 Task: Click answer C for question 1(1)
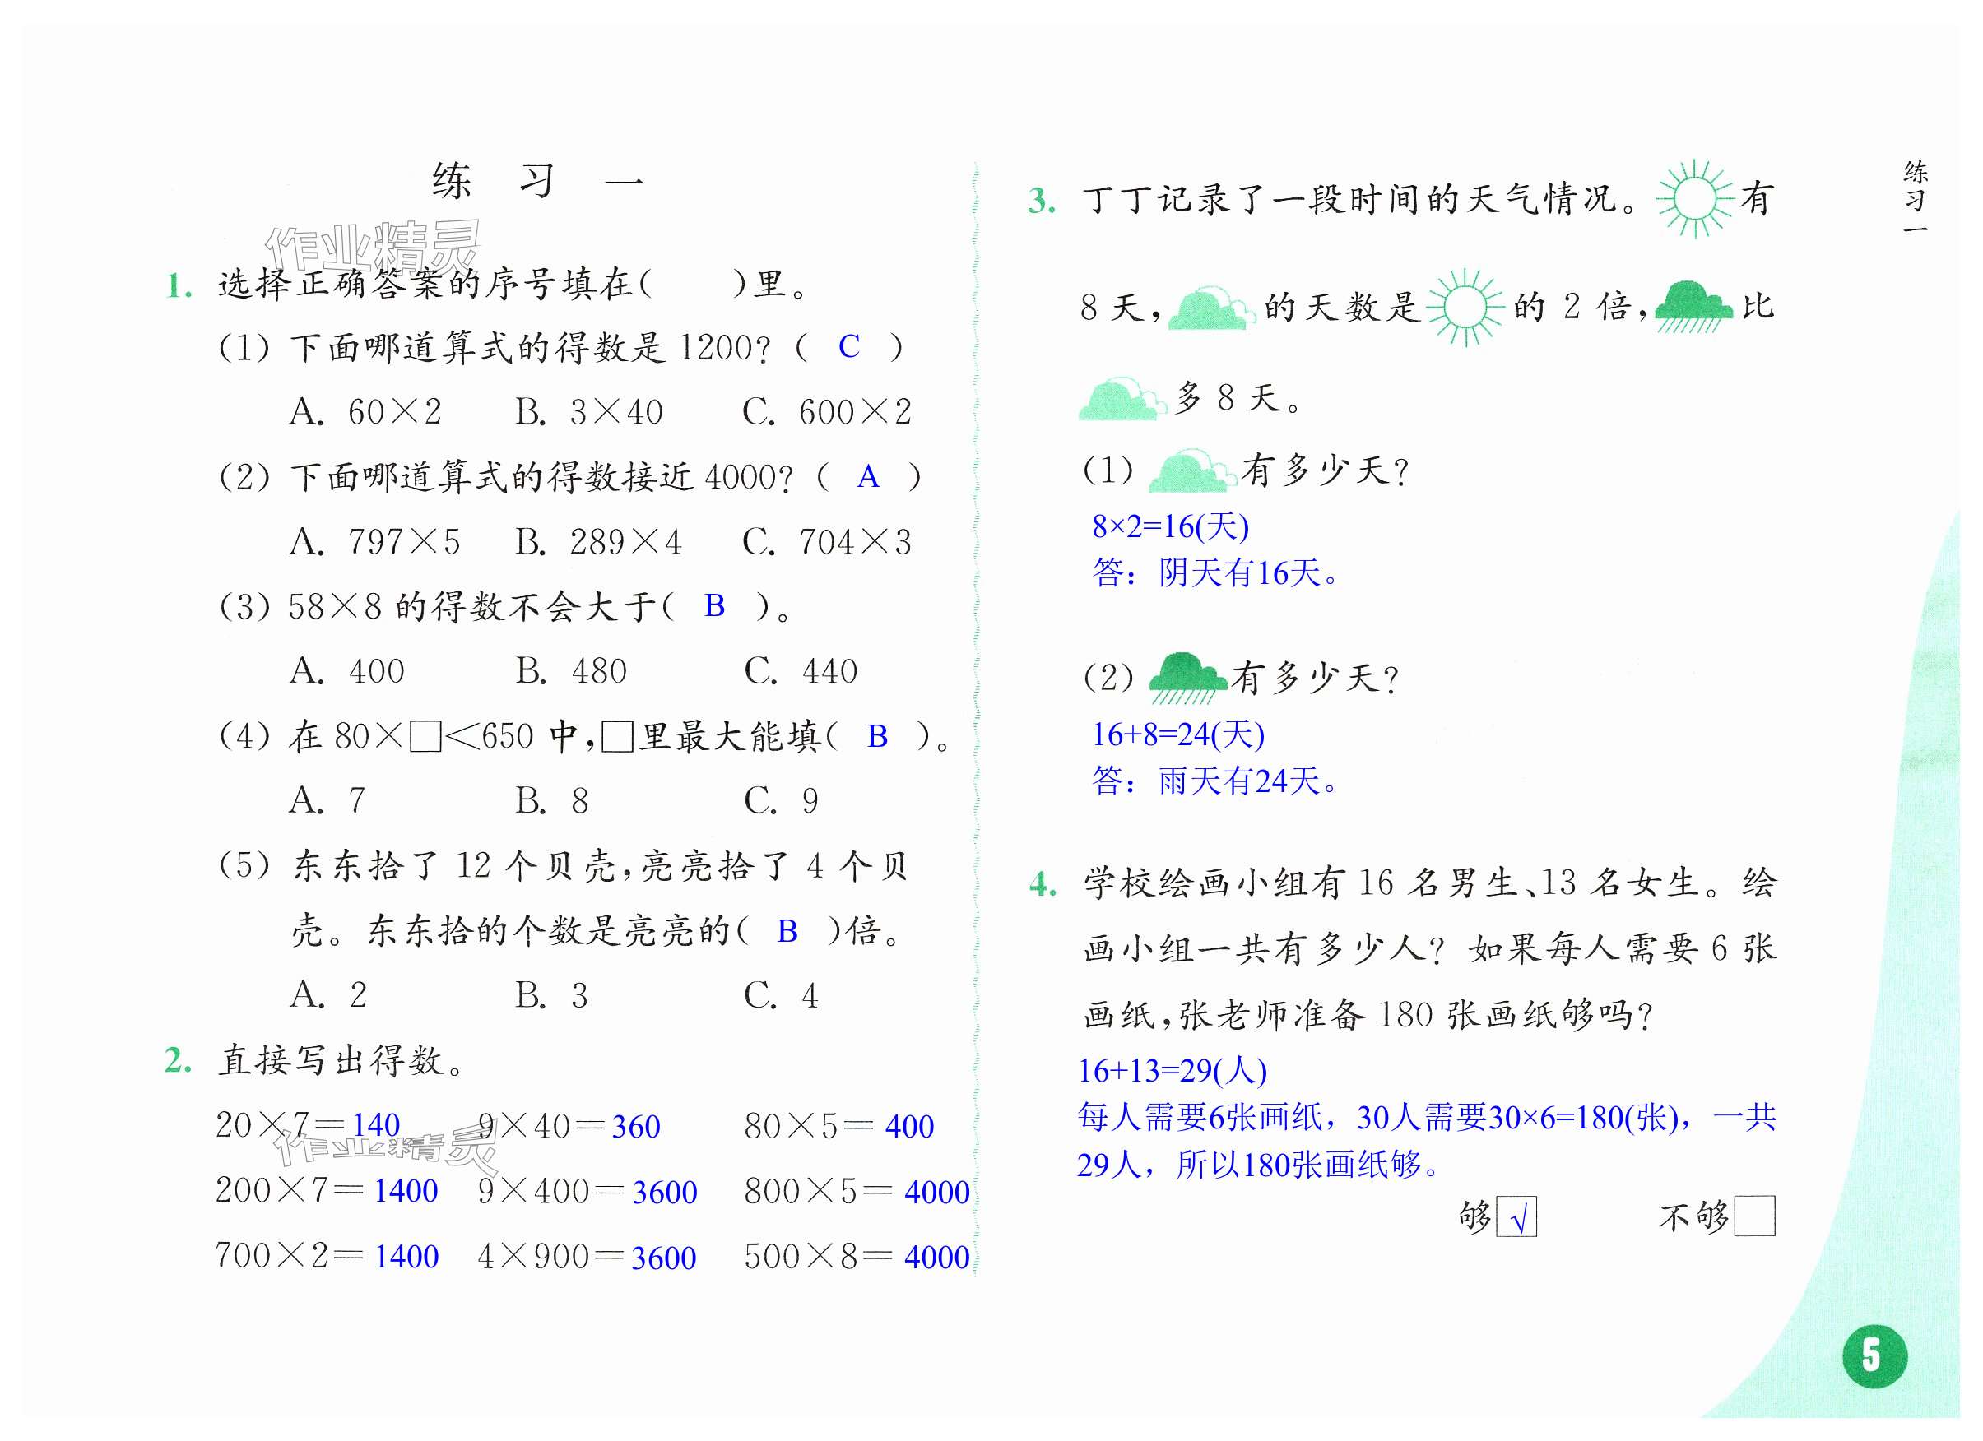849,347
